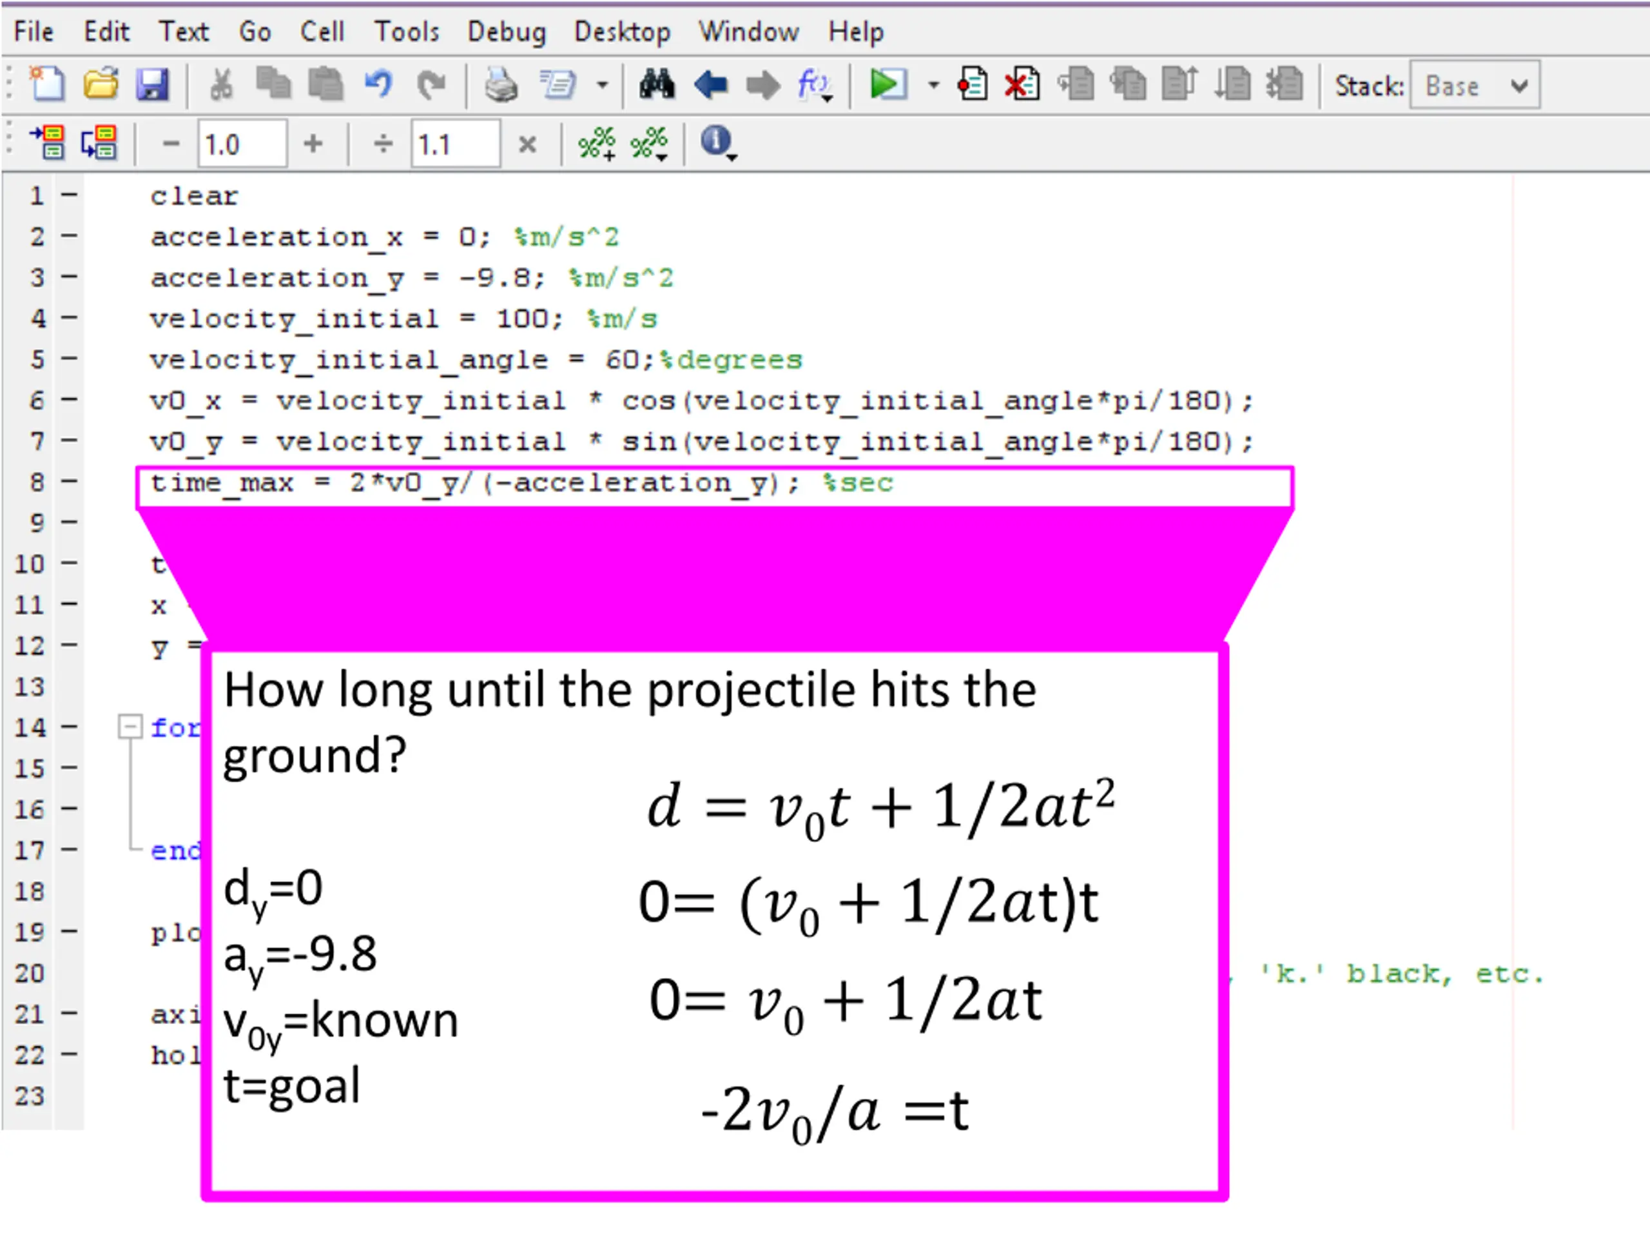
Task: Toggle breakpoint dash on line 22
Action: [70, 1054]
